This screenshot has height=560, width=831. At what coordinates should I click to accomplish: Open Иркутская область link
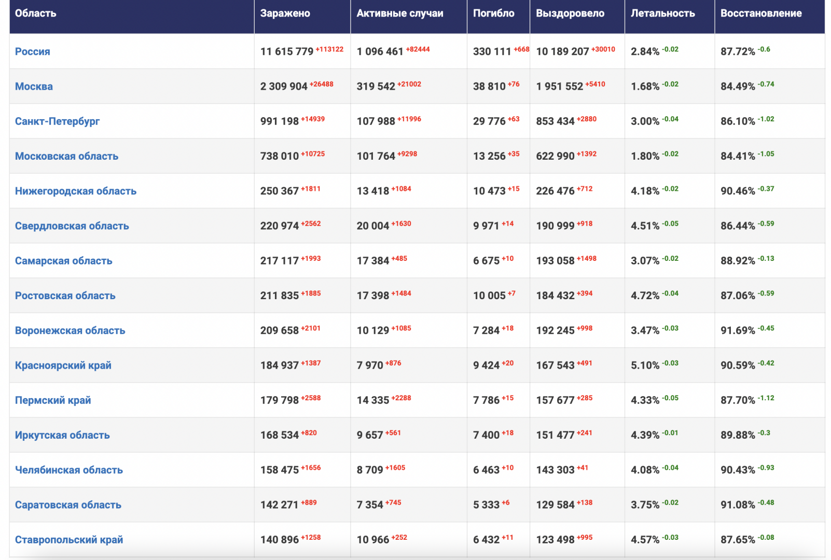click(62, 435)
